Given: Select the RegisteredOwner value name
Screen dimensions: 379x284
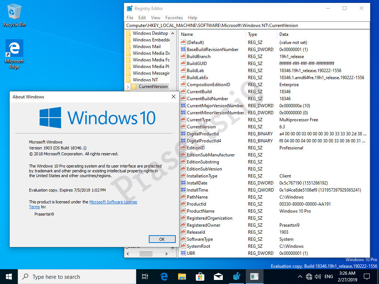Looking at the screenshot, I should (204, 225).
